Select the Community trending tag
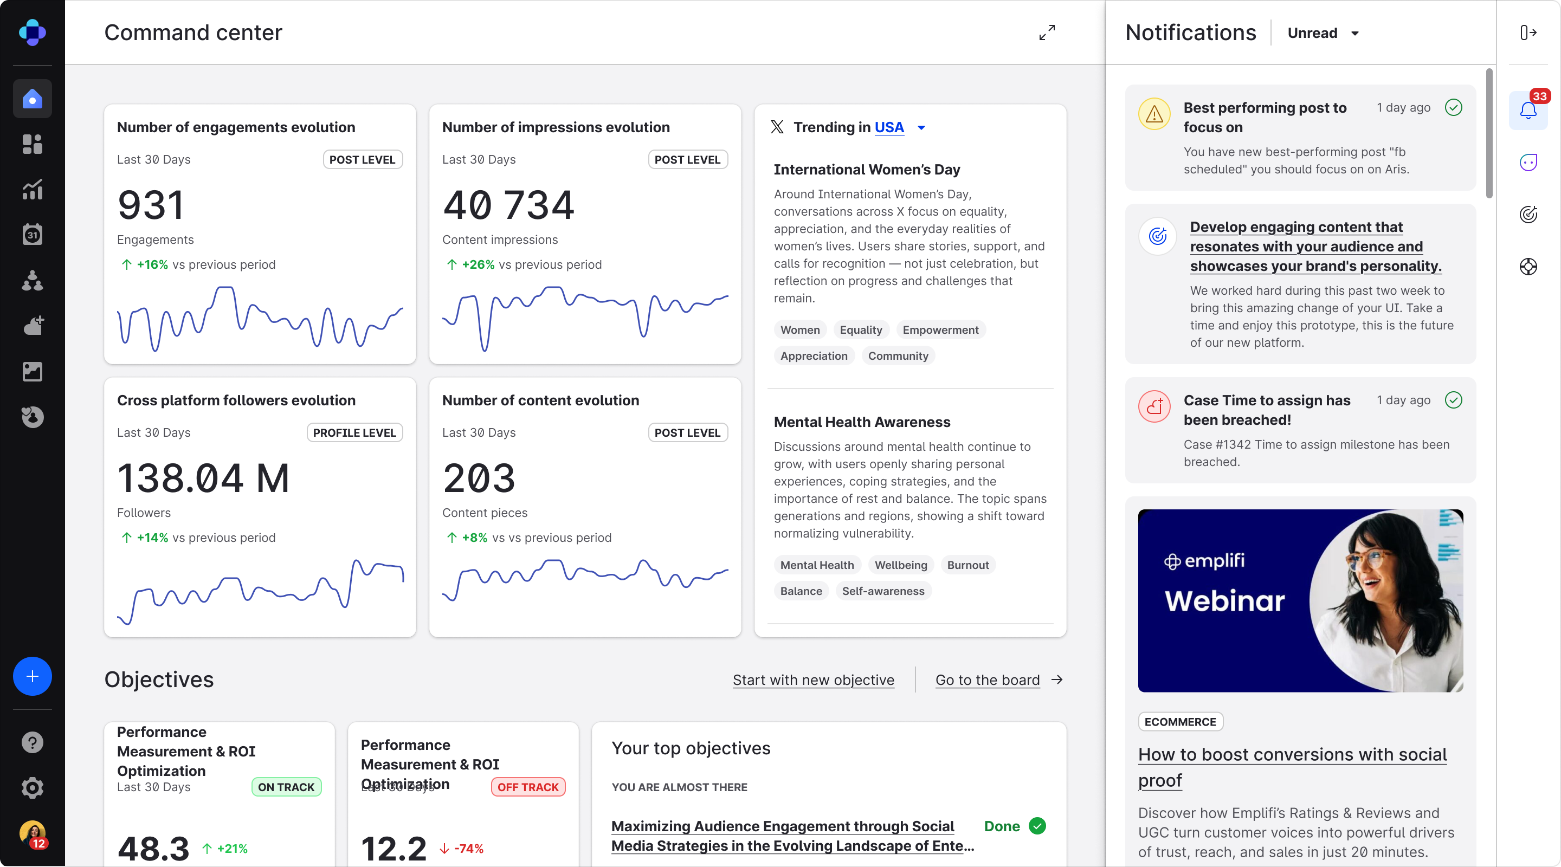 [898, 356]
